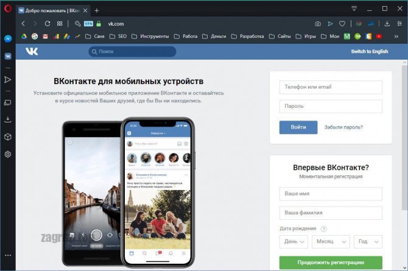This screenshot has height=271, width=408.
Task: Open the Саня bookmarks folder
Action: (95, 37)
